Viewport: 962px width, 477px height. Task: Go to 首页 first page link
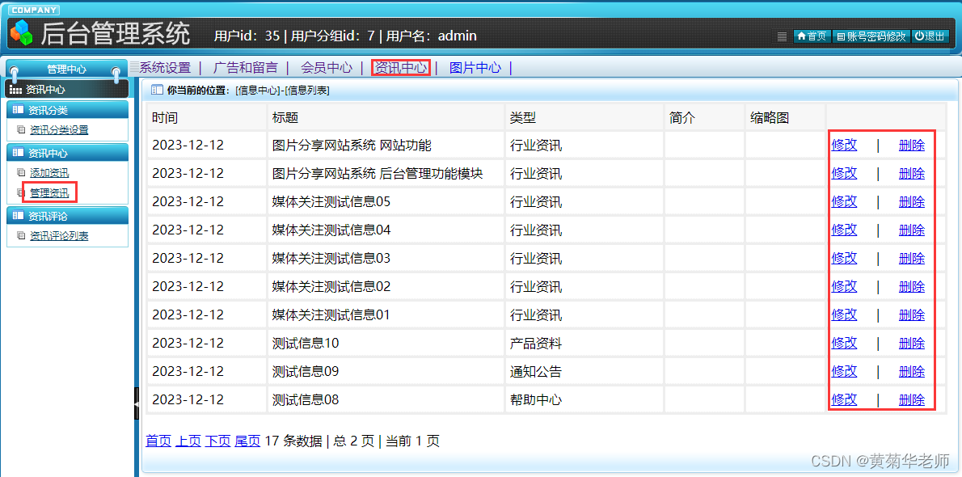158,441
